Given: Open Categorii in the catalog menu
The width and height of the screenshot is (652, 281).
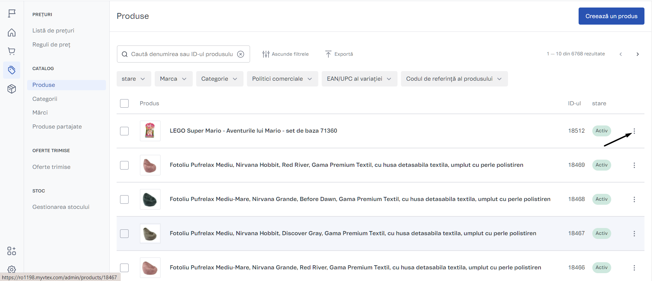Looking at the screenshot, I should 45,99.
